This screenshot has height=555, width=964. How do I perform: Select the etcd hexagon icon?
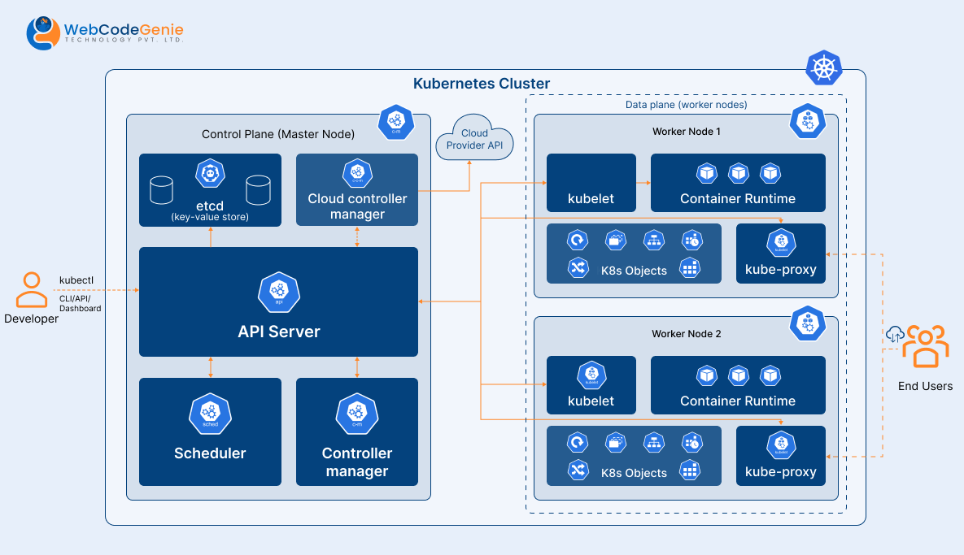(210, 172)
